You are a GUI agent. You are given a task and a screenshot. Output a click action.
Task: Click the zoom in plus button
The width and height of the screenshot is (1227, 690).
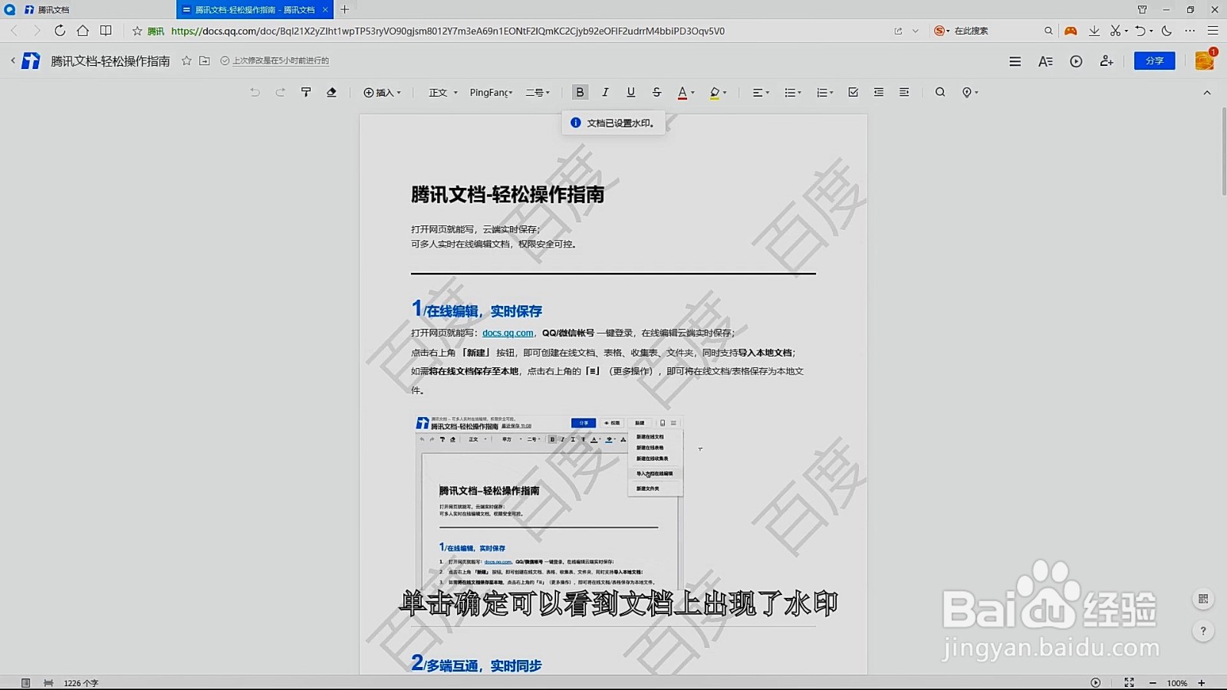tap(1202, 683)
